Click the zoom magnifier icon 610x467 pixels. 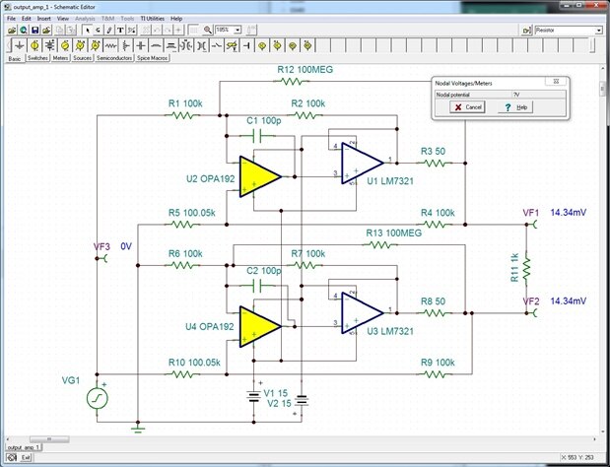[x=208, y=30]
